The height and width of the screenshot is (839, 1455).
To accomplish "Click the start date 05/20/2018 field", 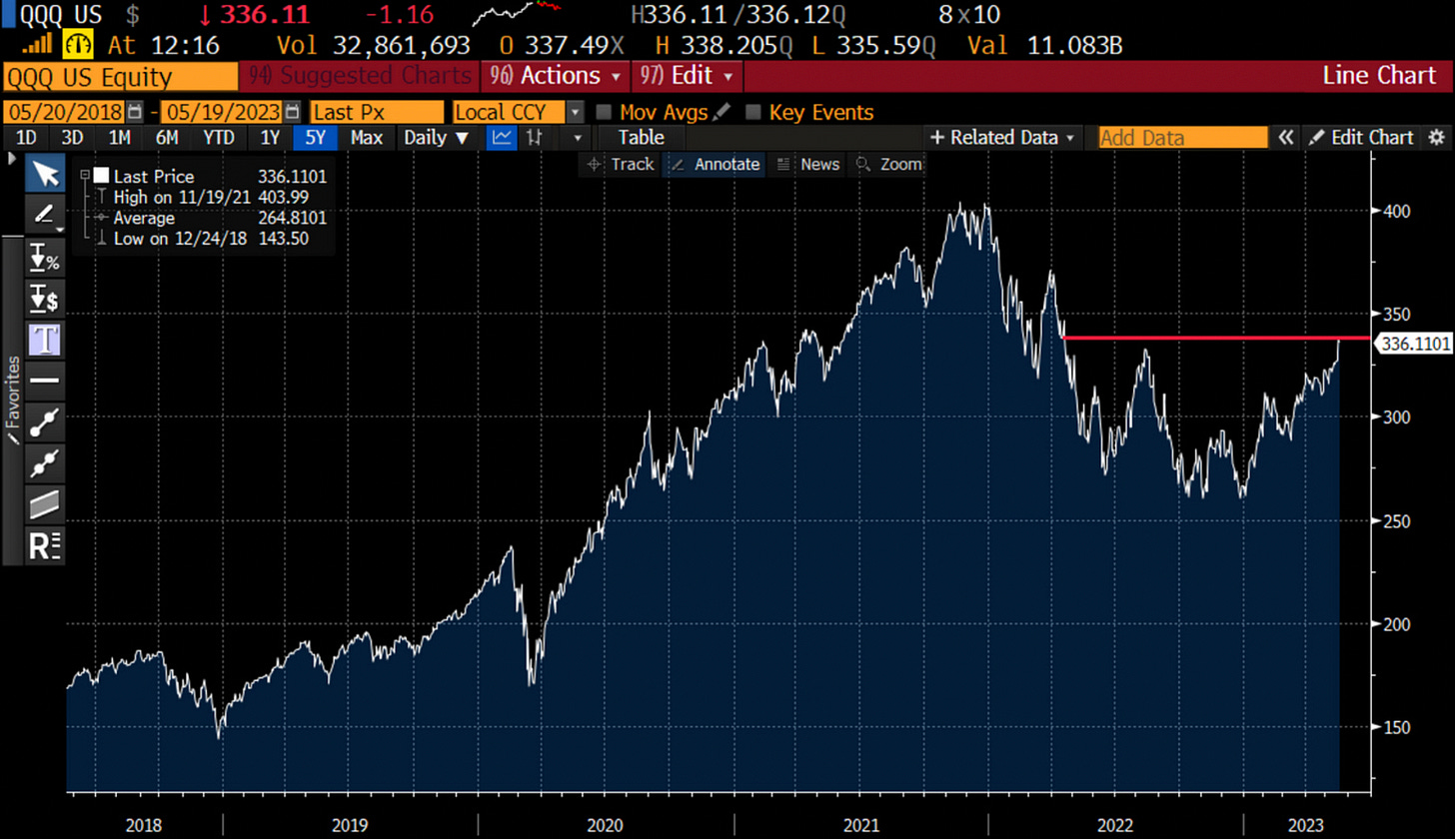I will [x=65, y=113].
